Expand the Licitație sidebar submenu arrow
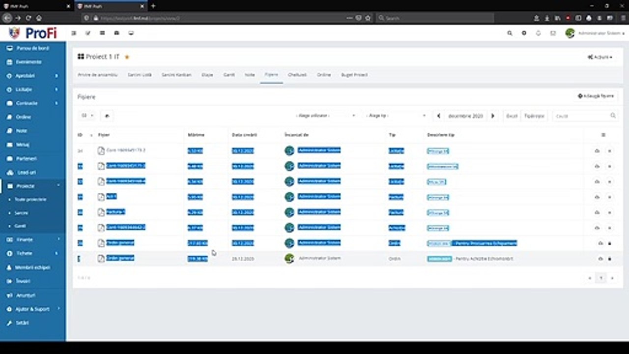 coord(57,89)
